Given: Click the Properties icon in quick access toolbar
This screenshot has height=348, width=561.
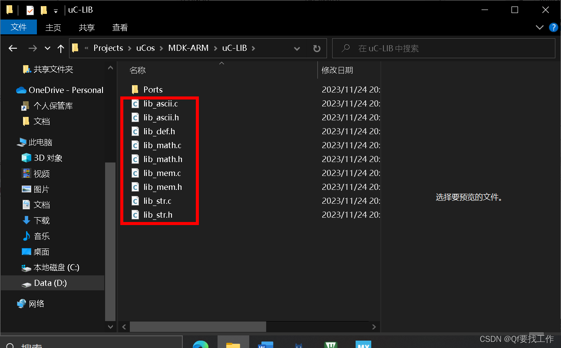Looking at the screenshot, I should (x=30, y=10).
